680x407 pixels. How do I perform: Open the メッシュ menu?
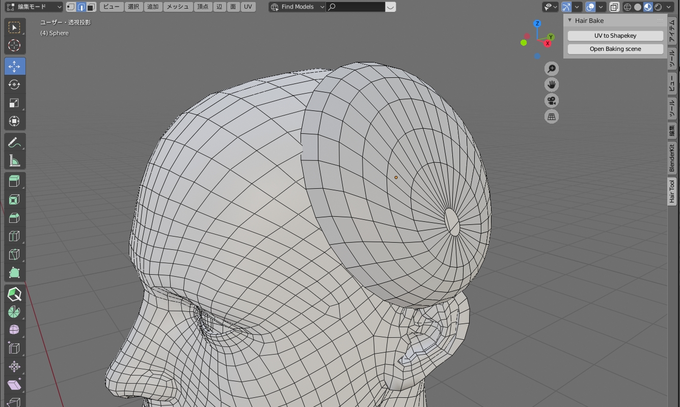pos(178,7)
